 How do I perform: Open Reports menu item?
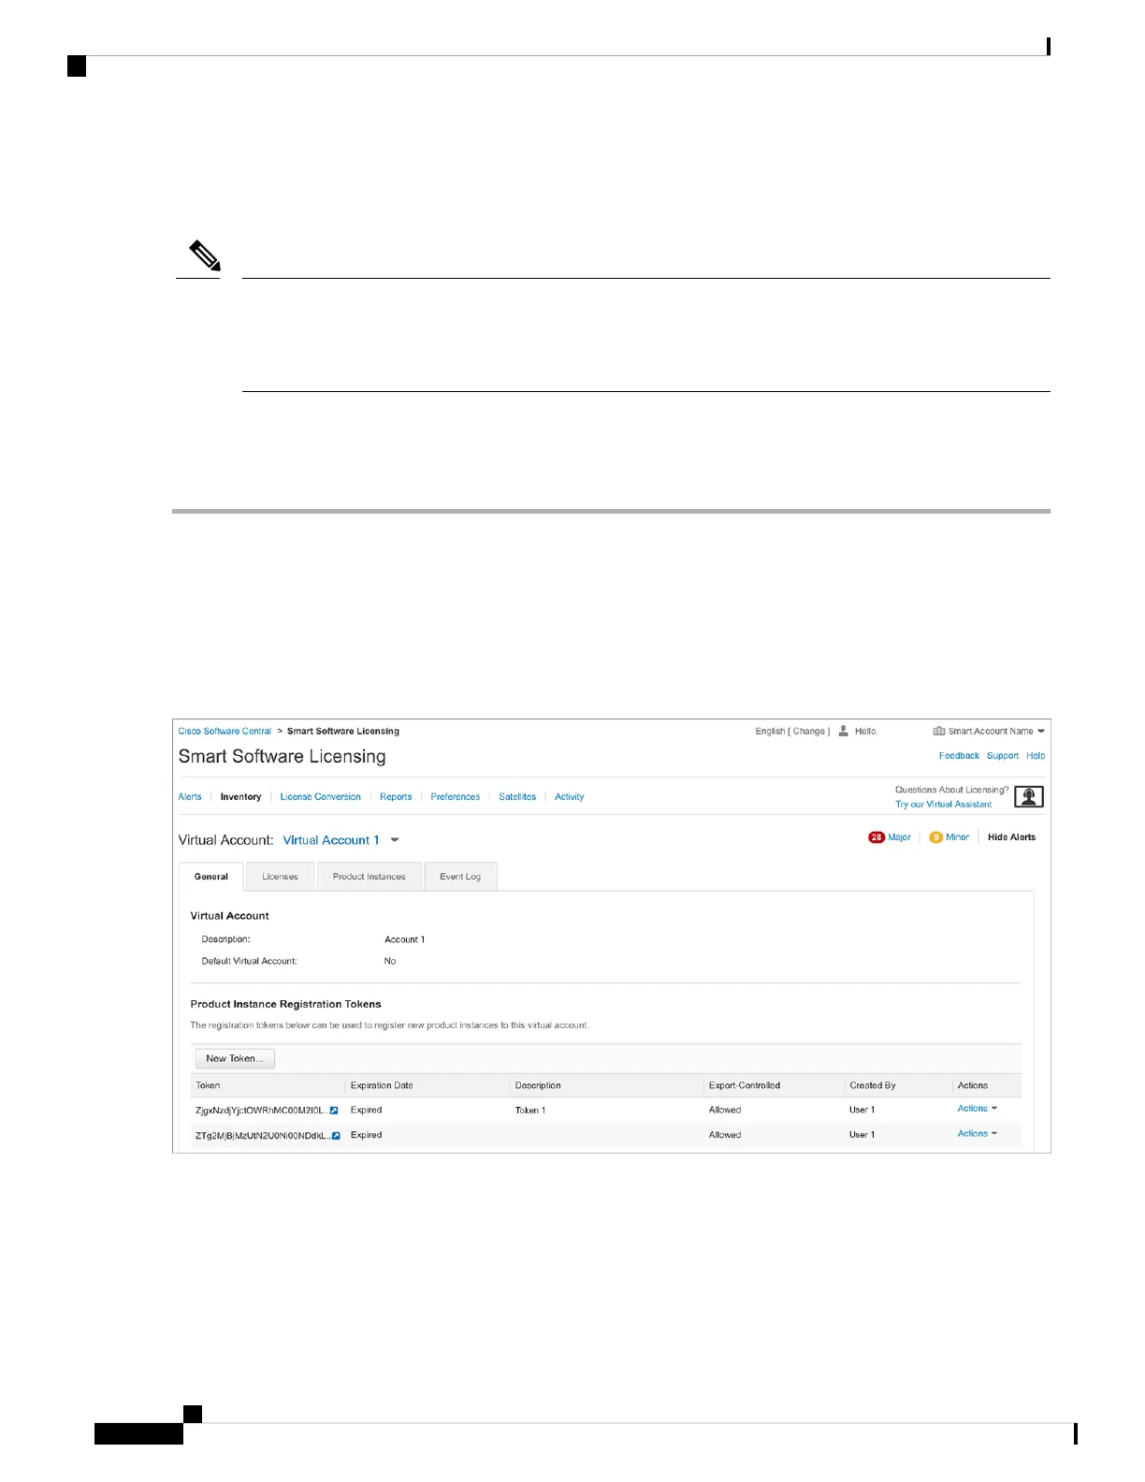pyautogui.click(x=396, y=797)
